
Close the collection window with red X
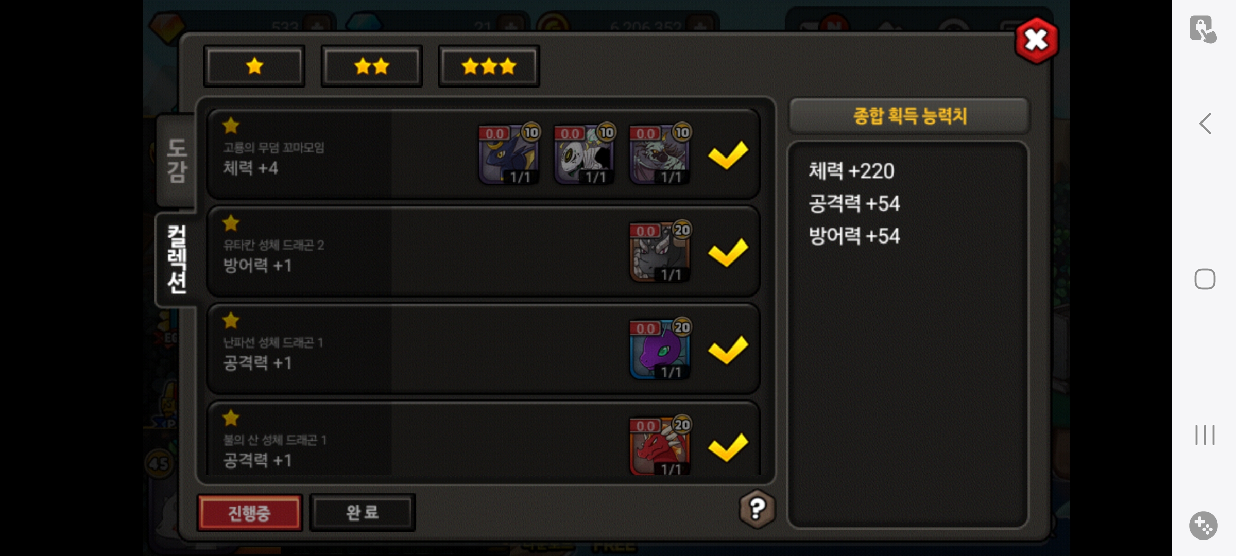click(1036, 40)
